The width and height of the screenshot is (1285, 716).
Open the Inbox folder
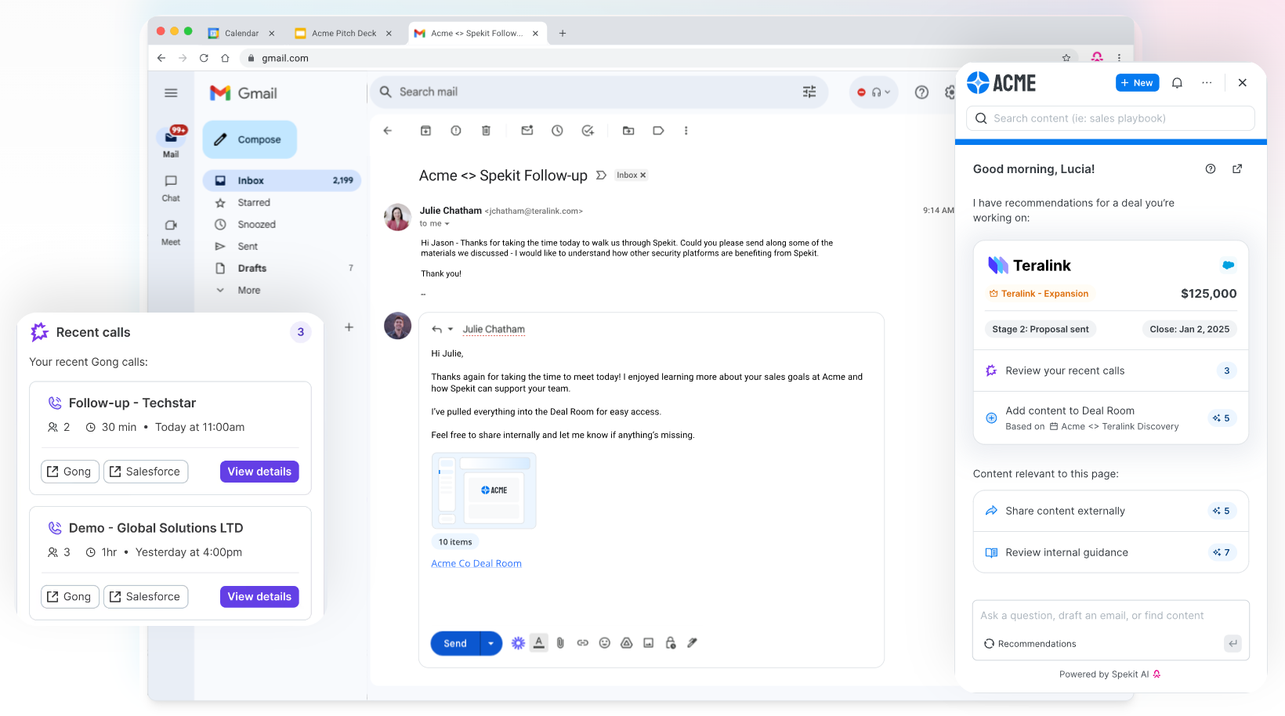282,180
